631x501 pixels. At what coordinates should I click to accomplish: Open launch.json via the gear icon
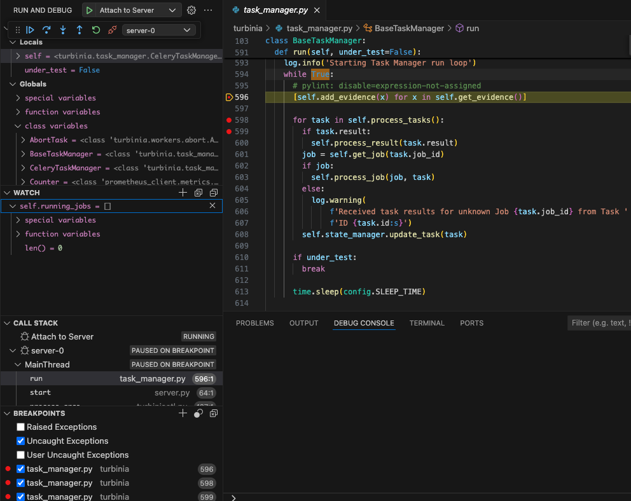point(191,10)
